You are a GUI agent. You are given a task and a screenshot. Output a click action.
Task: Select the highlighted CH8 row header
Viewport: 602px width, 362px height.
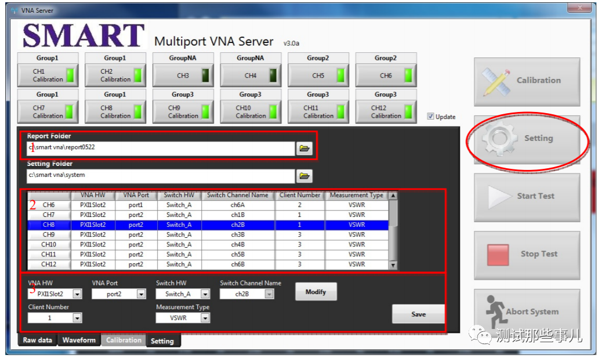tap(49, 225)
